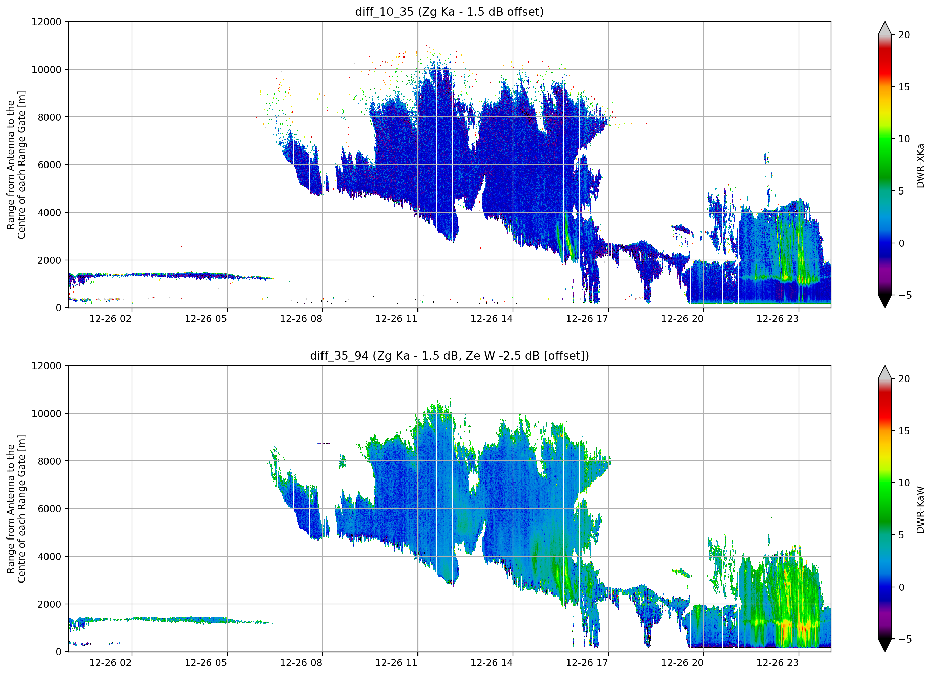Click '12-26 17' x-tick on bottom plot
The image size is (932, 675).
[587, 663]
